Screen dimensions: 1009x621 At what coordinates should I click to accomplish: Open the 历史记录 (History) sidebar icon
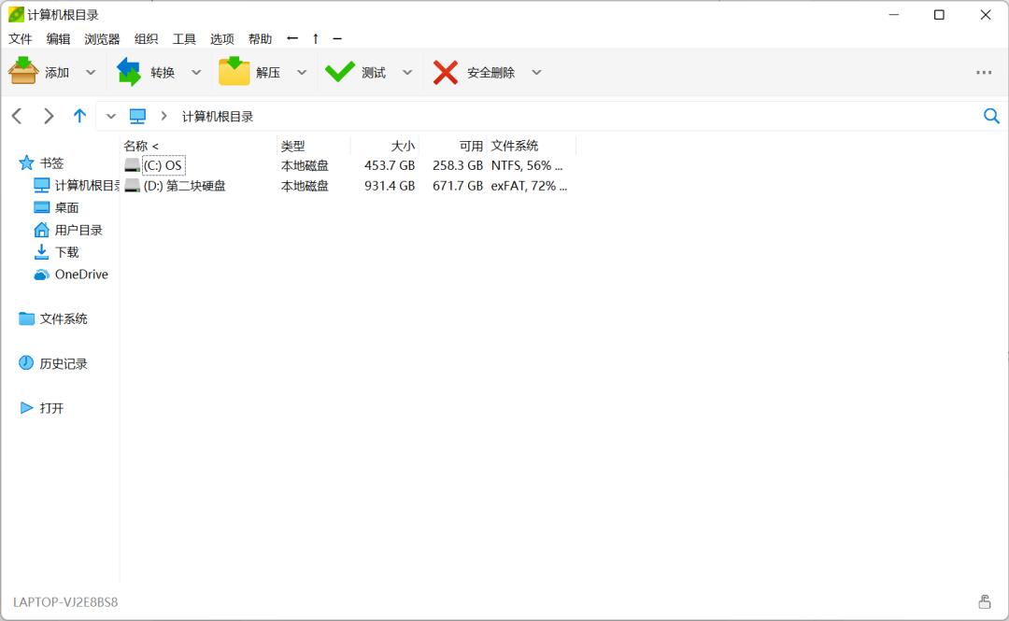[25, 362]
